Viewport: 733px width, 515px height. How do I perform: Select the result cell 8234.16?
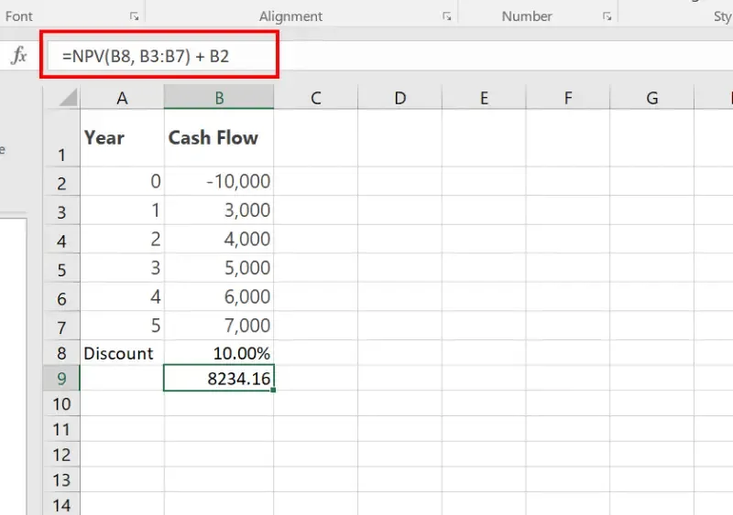[219, 378]
